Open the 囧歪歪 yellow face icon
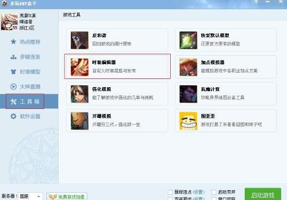 (188, 121)
